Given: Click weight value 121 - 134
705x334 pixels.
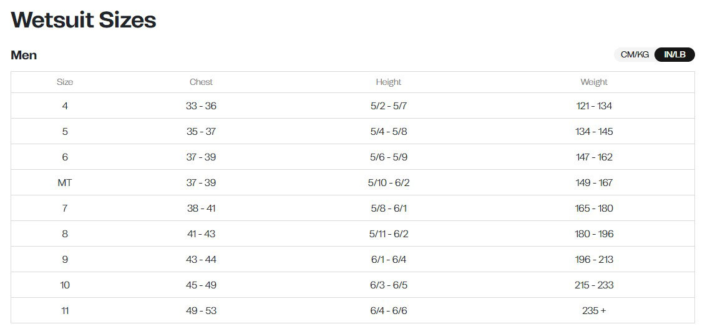Looking at the screenshot, I should coord(594,106).
